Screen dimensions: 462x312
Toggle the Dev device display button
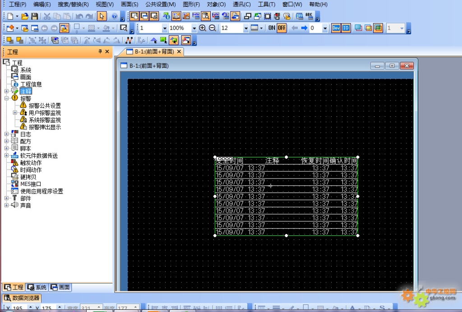pyautogui.click(x=336, y=28)
